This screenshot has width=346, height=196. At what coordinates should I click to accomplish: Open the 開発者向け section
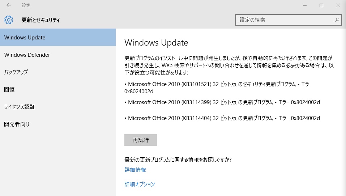coord(58,124)
